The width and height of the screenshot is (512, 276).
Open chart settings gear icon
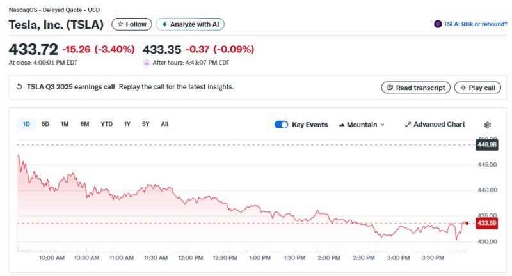488,125
